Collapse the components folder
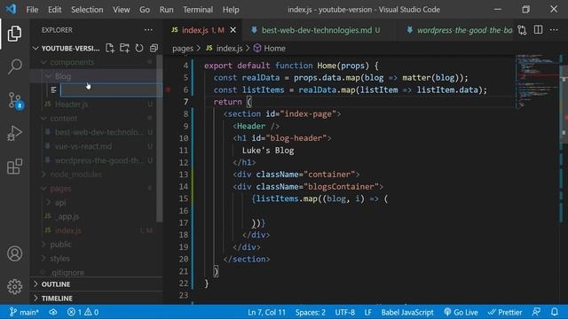The height and width of the screenshot is (319, 568). (x=72, y=62)
